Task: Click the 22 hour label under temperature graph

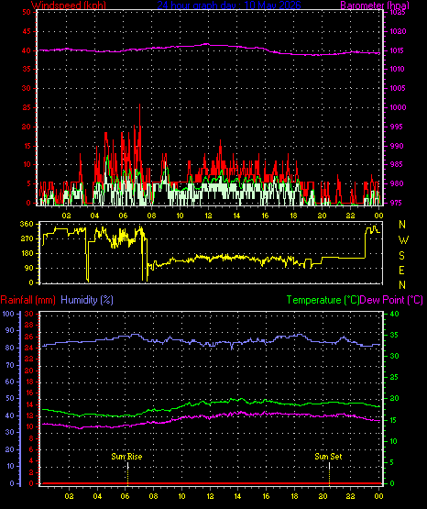Action: tap(351, 496)
